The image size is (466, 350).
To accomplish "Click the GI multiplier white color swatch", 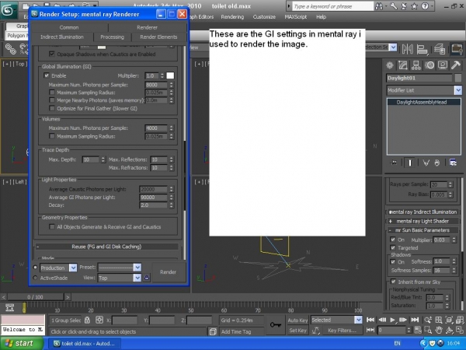I will (x=170, y=75).
